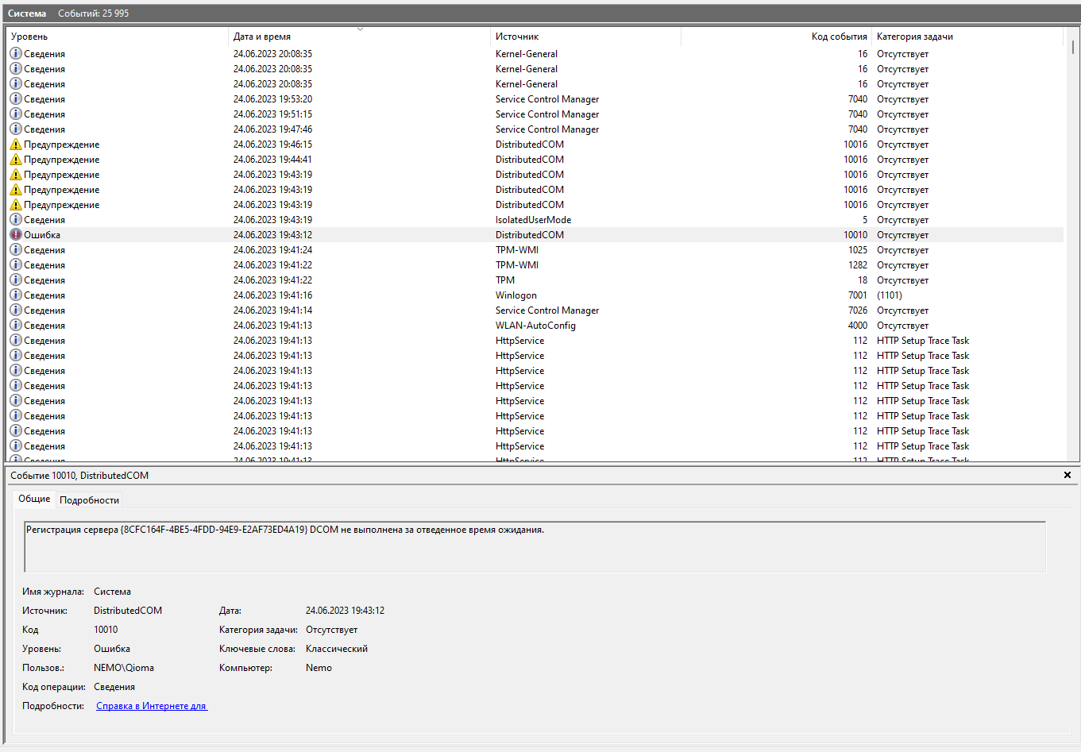Switch to the Общие tab

(x=34, y=499)
